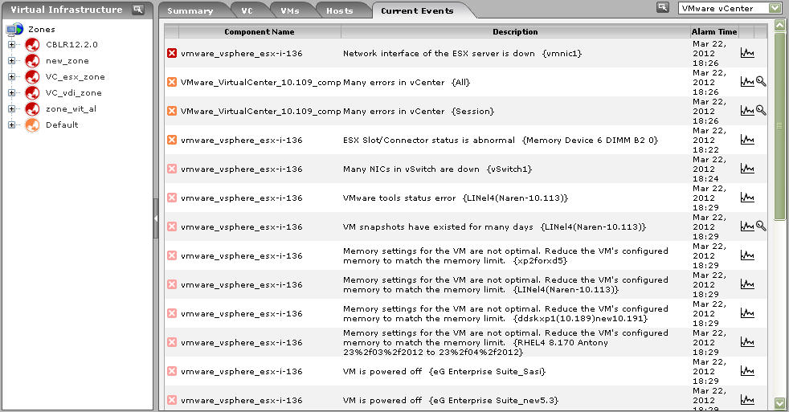The image size is (789, 412).
Task: Open graph for ESX Slot/Connector abnormal event
Action: 747,140
